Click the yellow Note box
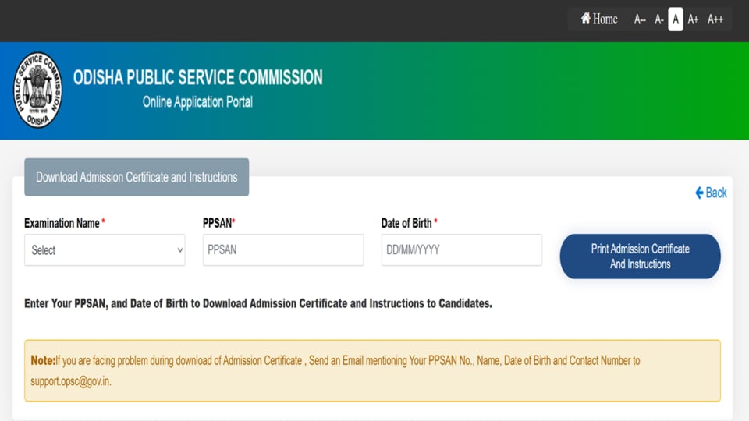 pyautogui.click(x=373, y=370)
